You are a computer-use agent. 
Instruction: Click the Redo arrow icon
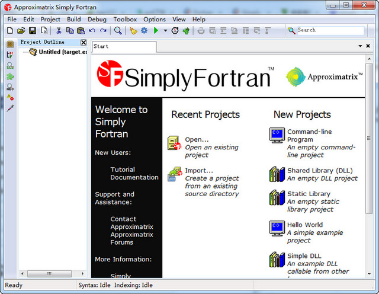point(103,30)
